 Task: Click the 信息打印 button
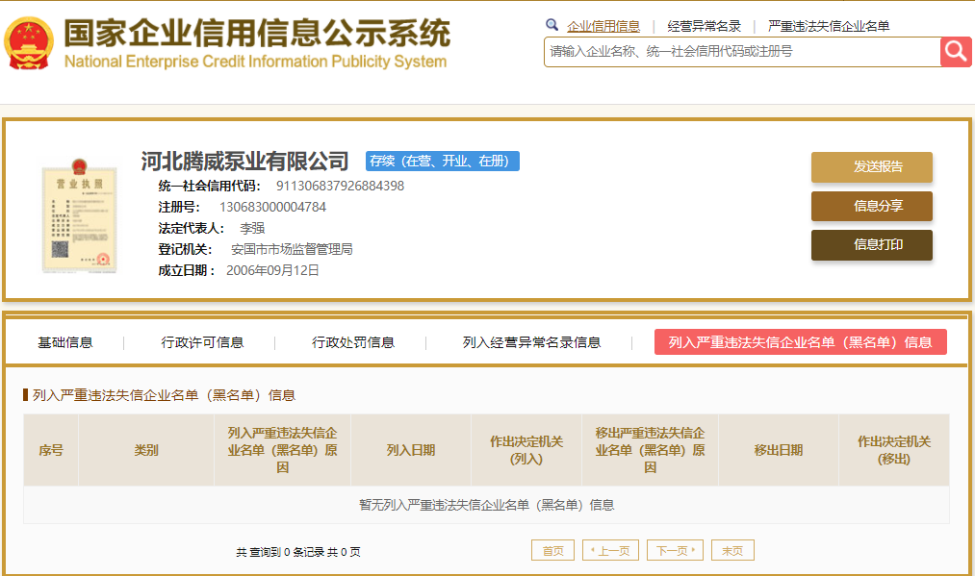coord(872,245)
